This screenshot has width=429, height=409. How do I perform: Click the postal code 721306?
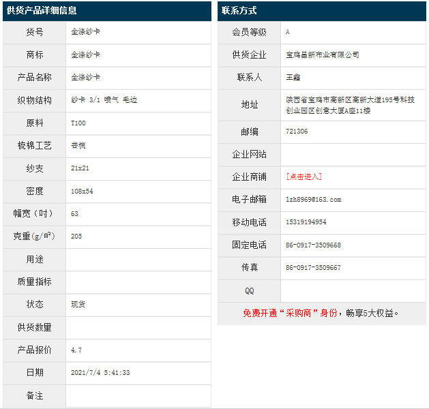coord(297,132)
